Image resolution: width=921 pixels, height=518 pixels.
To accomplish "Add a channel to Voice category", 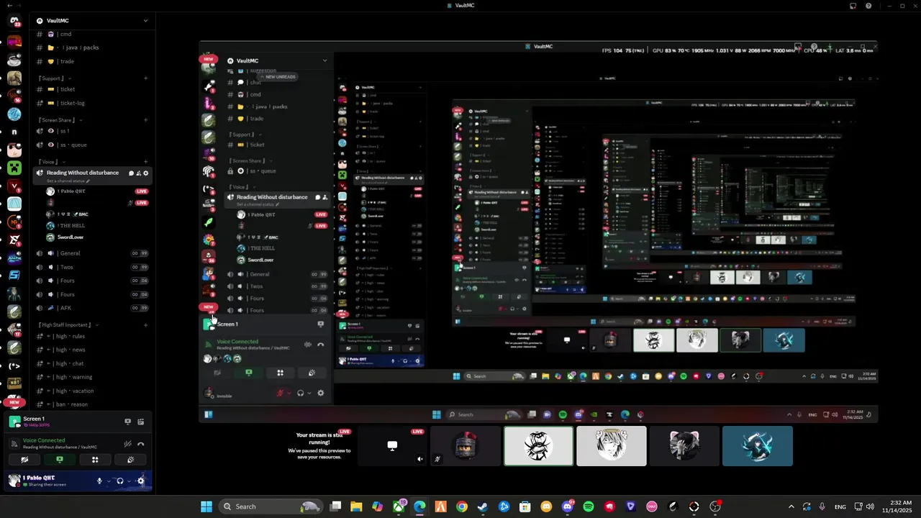I will (x=145, y=162).
